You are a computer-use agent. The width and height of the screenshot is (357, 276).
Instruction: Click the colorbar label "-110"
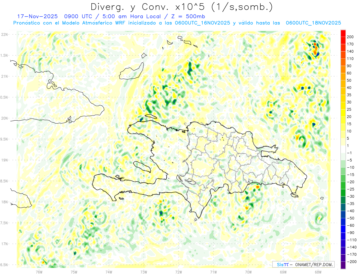click(352, 240)
